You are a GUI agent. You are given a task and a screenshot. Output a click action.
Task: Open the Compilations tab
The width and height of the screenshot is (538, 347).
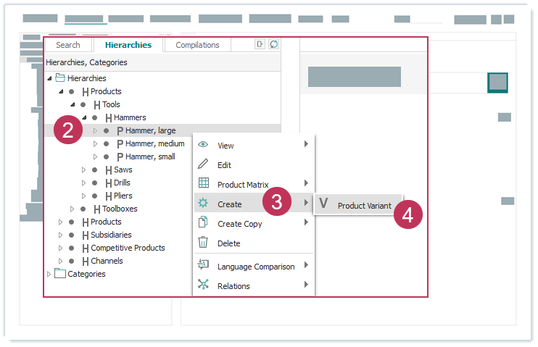197,45
